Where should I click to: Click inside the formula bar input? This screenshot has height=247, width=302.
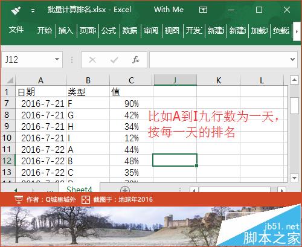(219, 60)
